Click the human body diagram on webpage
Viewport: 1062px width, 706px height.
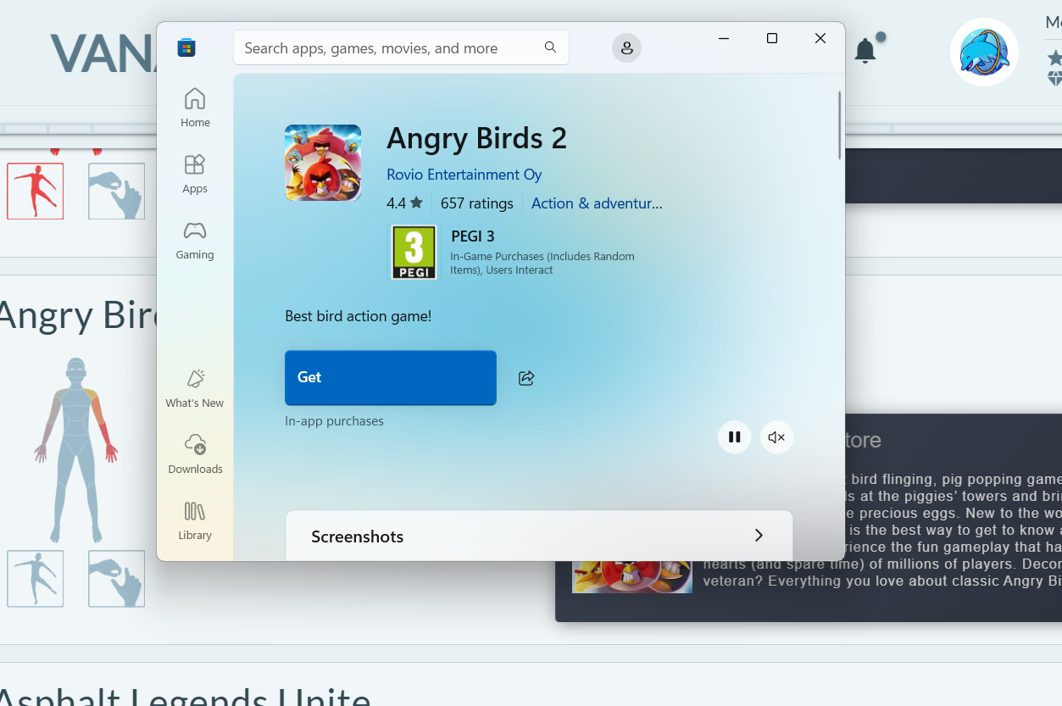click(76, 450)
